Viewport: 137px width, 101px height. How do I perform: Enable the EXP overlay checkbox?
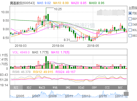[130, 19]
